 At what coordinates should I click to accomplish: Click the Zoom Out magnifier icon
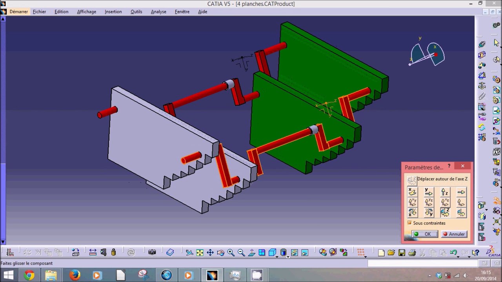241,253
